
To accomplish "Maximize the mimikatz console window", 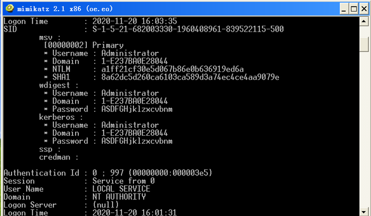I will pyautogui.click(x=354, y=9).
